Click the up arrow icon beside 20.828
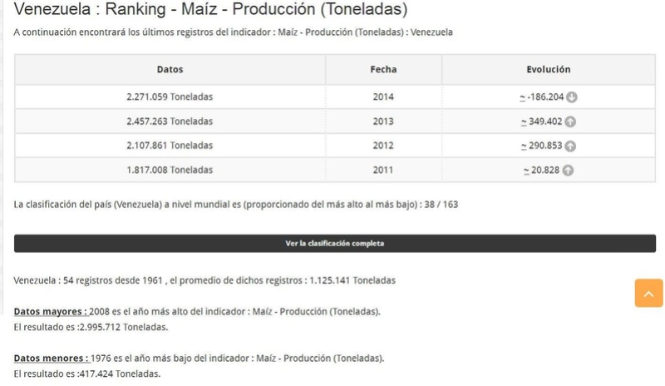 568,171
